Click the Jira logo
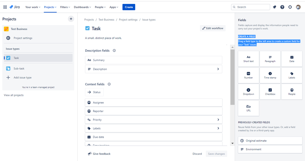The image size is (305, 161). coord(15,7)
